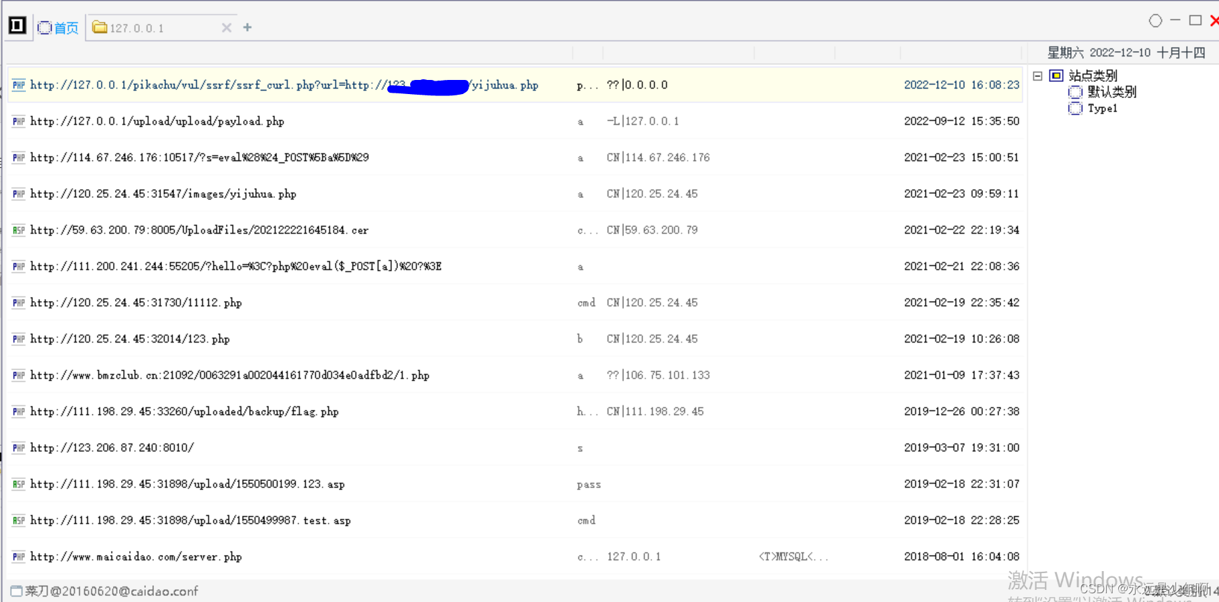Click the Caidao logo icon in the top-left corner
1219x602 pixels.
click(x=17, y=26)
